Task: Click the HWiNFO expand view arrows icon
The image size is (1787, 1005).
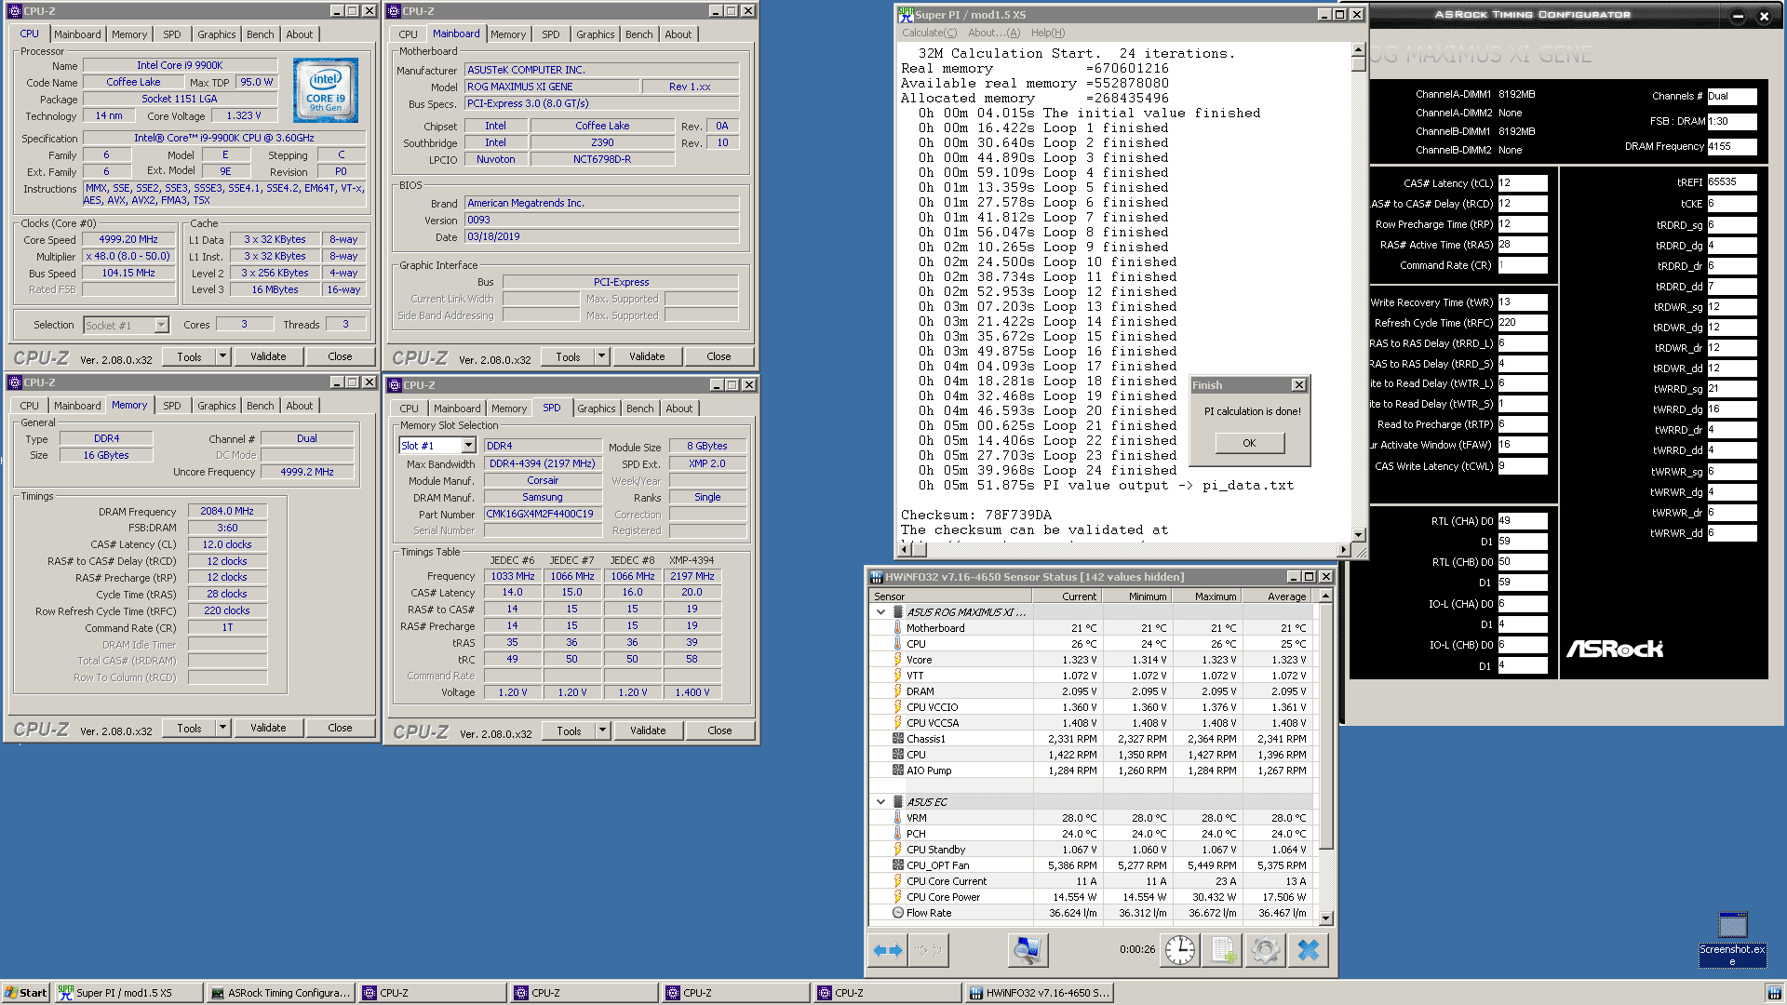Action: [888, 950]
